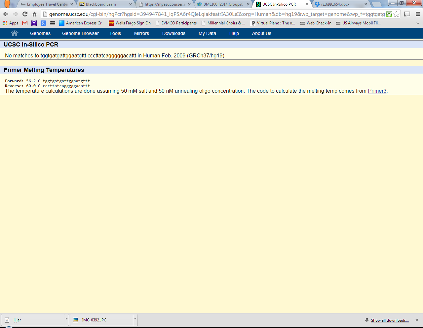Click the address bar URL field

click(215, 14)
